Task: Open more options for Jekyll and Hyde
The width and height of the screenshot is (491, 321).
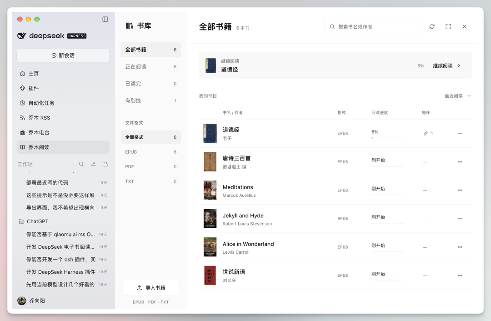Action: 460,219
